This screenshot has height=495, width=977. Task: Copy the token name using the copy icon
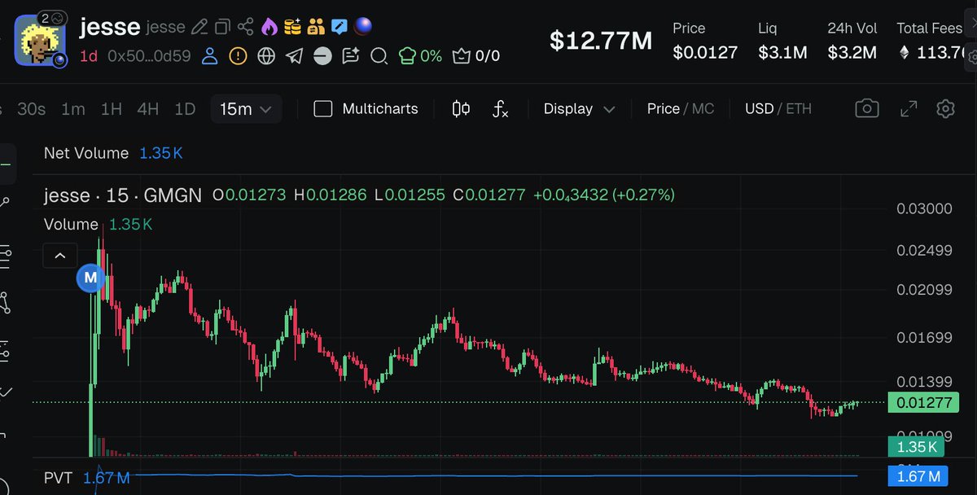(222, 27)
